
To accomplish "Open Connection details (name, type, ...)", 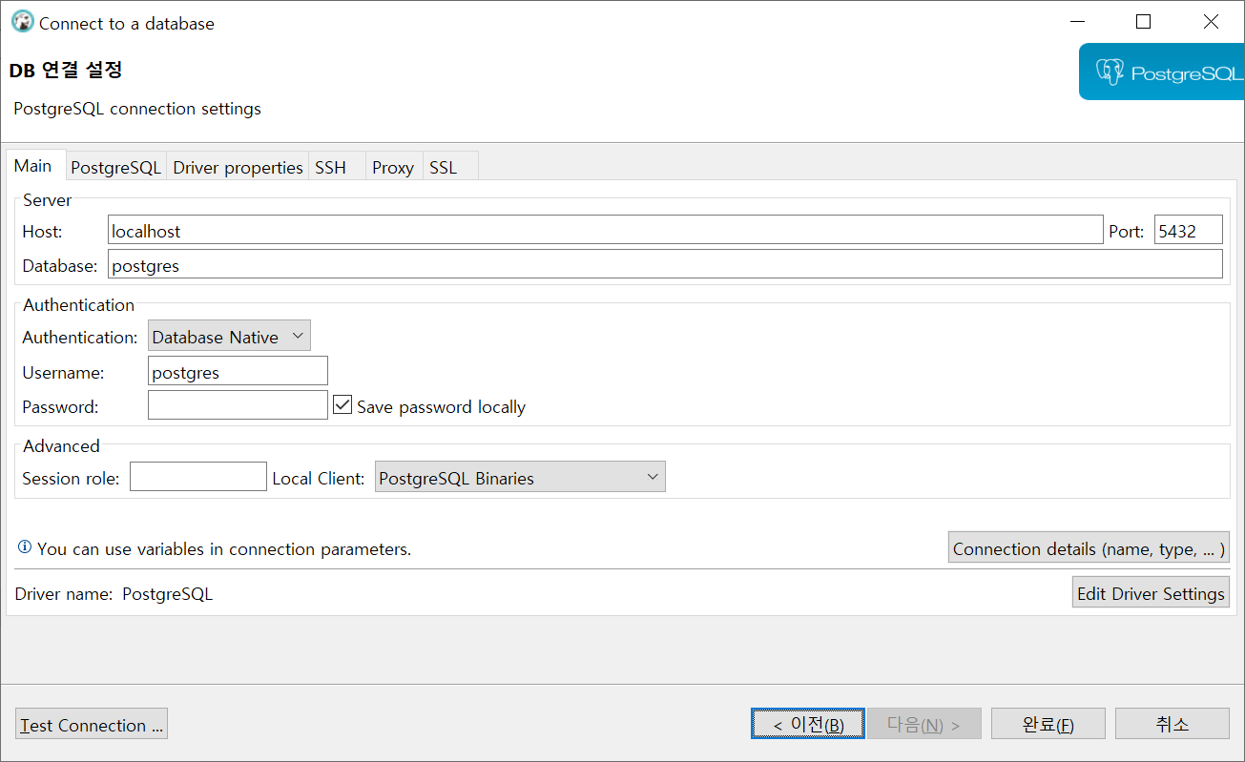I will point(1089,548).
